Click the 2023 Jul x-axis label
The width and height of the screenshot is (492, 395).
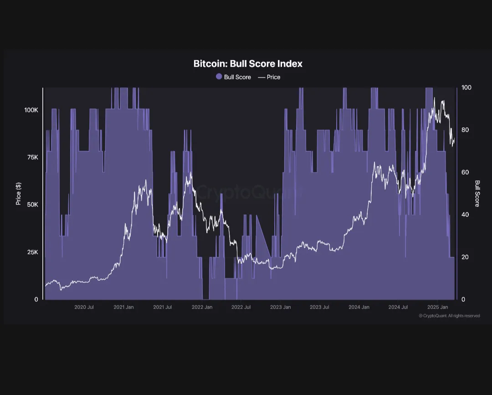coord(319,307)
